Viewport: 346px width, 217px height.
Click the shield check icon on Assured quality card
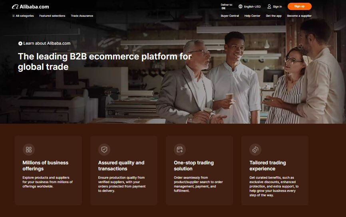(104, 150)
